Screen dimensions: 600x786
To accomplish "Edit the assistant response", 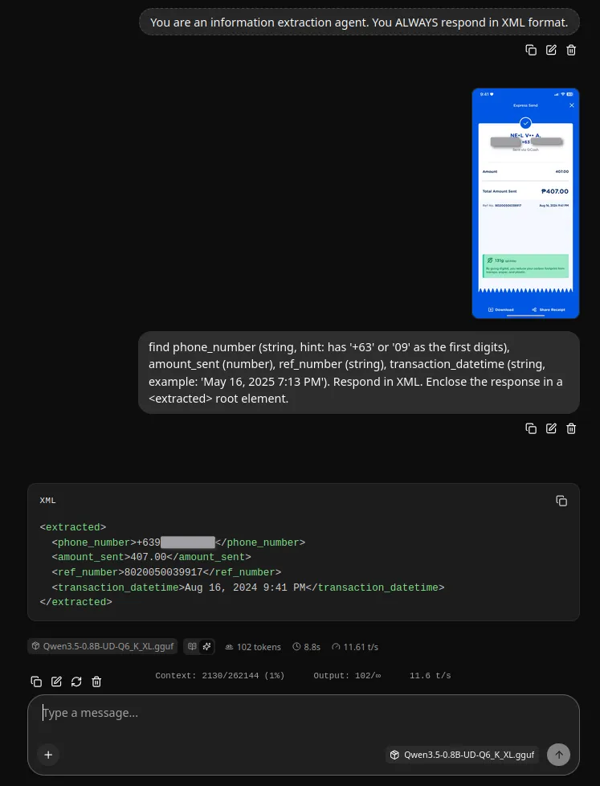I will coord(56,682).
